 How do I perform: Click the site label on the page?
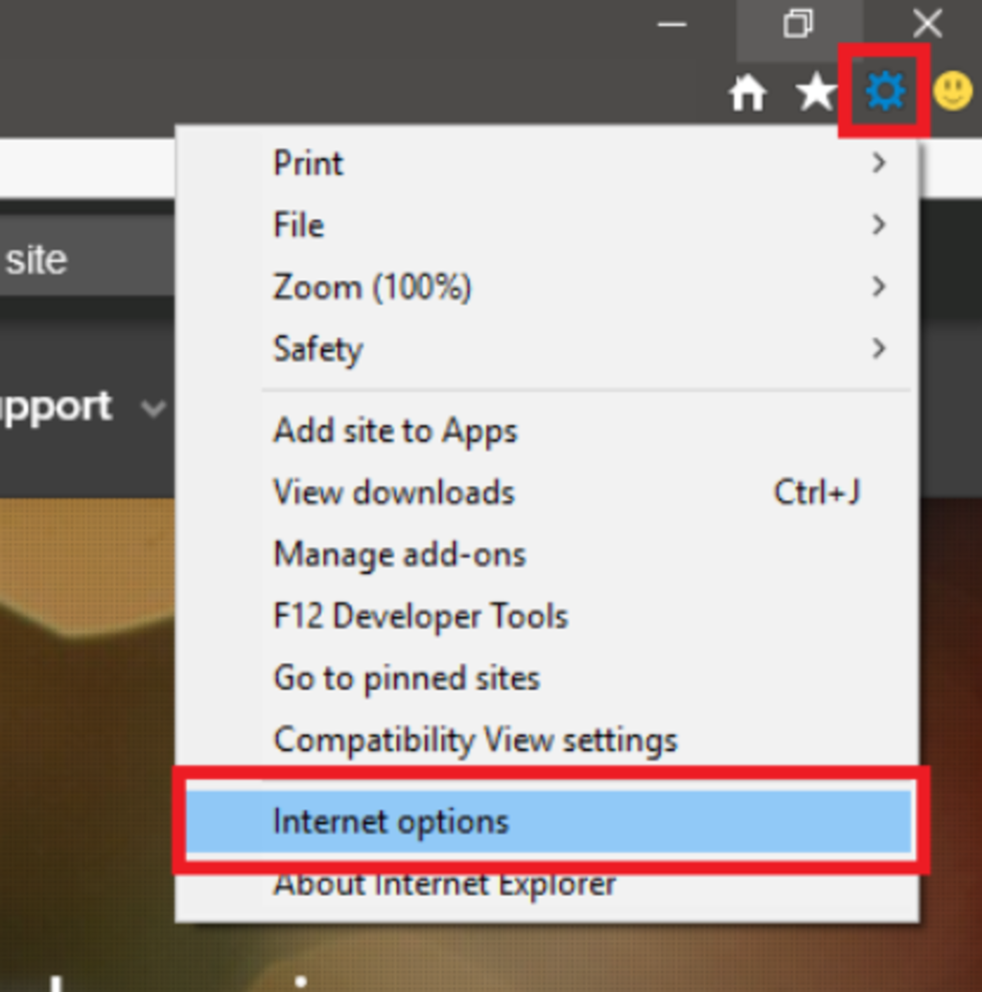click(36, 257)
